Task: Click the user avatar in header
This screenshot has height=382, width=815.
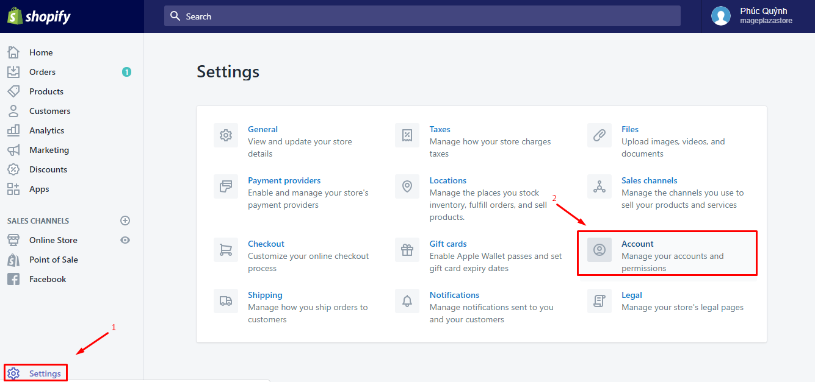Action: (721, 16)
